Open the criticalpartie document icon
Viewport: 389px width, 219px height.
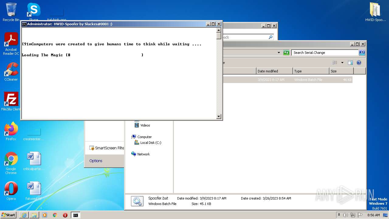tap(34, 161)
